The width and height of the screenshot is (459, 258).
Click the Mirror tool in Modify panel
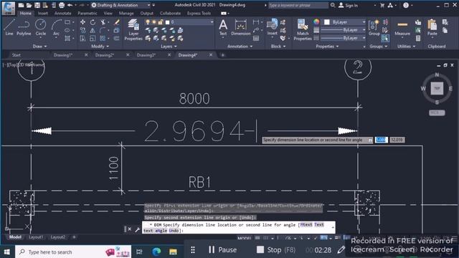(93, 30)
